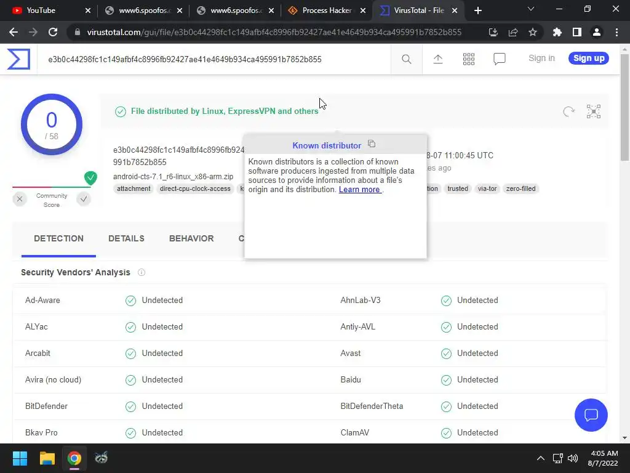Click the search magnifier icon

pyautogui.click(x=406, y=59)
